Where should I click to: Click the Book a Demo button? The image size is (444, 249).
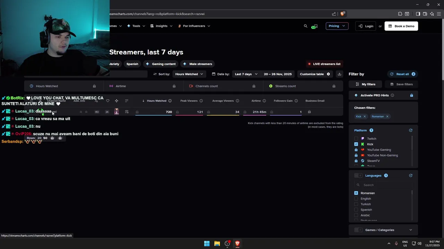point(401,26)
